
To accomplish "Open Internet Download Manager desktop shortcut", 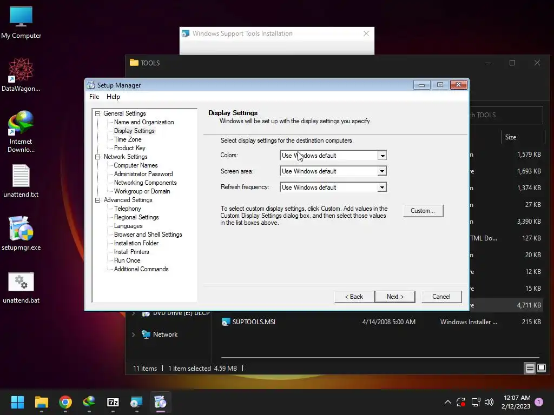I will [21, 131].
